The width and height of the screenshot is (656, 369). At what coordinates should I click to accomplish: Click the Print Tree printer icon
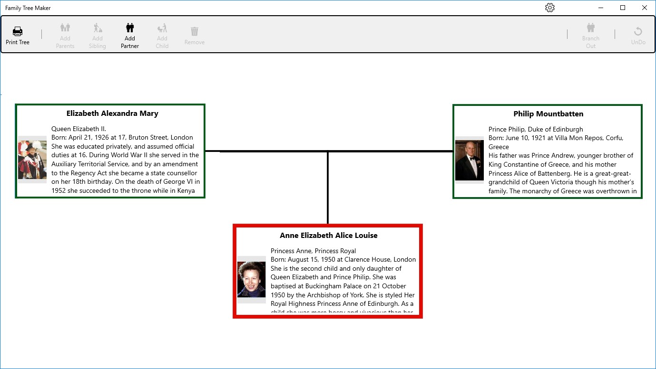[x=18, y=31]
